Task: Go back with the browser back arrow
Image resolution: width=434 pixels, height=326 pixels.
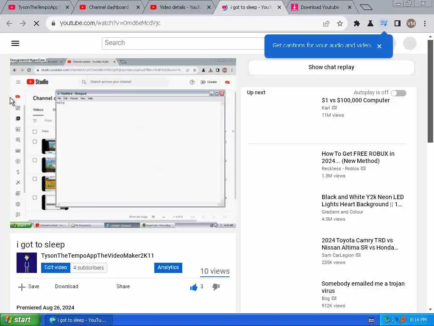Action: (x=9, y=23)
